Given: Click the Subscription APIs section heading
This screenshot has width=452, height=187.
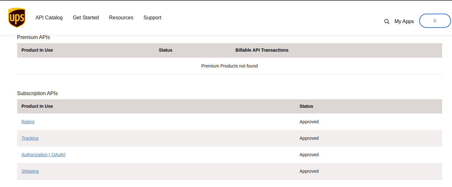Looking at the screenshot, I should click(x=37, y=93).
